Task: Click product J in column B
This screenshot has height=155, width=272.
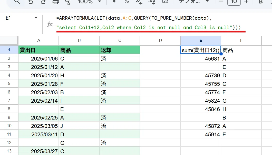Action: point(61,126)
